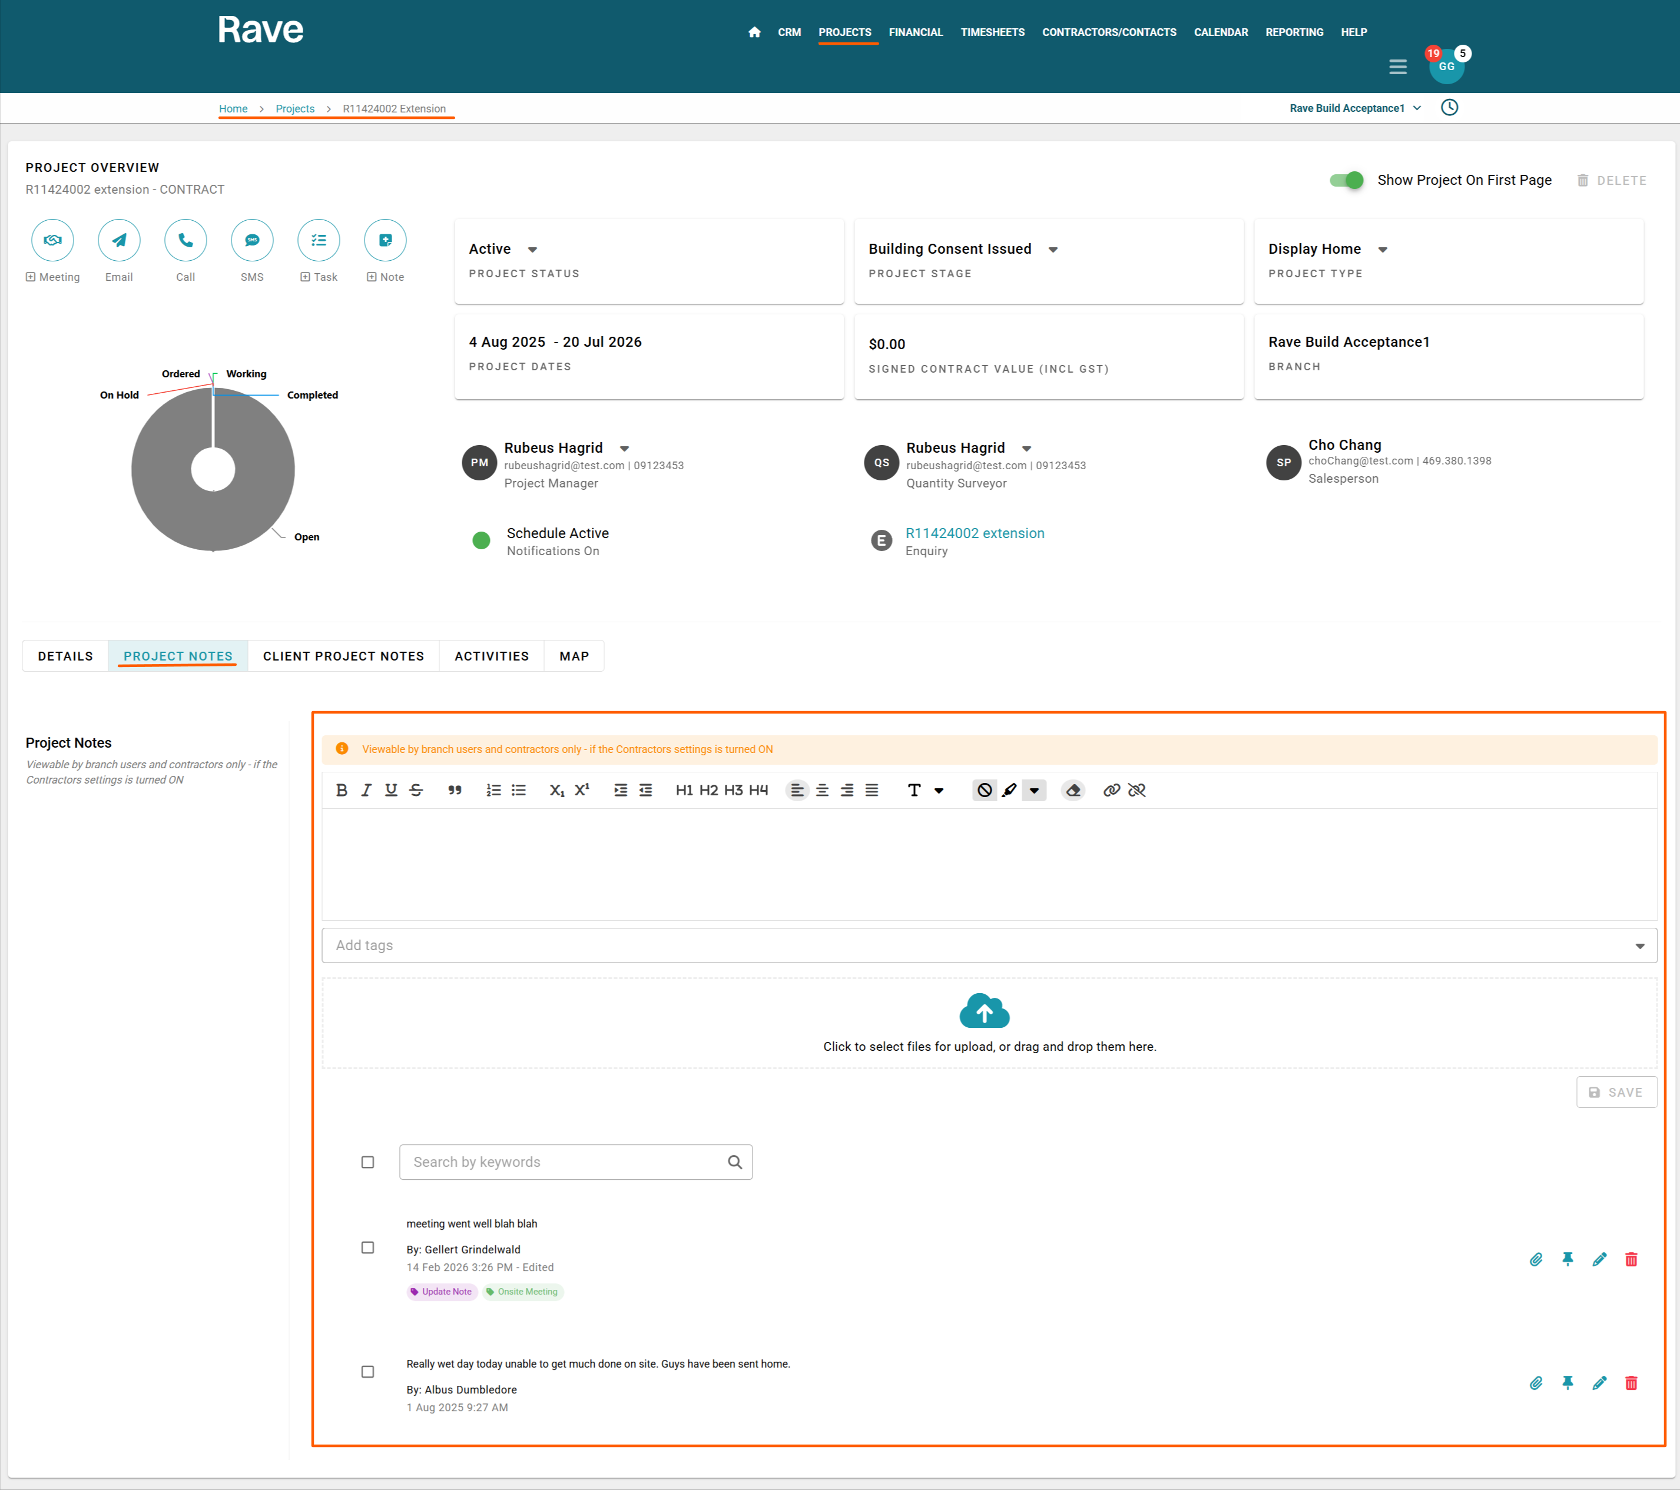1680x1490 pixels.
Task: Click the Meeting handshake icon
Action: coord(52,240)
